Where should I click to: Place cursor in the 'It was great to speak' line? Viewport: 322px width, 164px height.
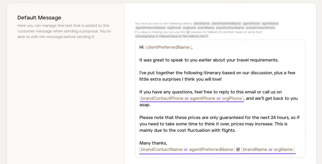point(209,60)
